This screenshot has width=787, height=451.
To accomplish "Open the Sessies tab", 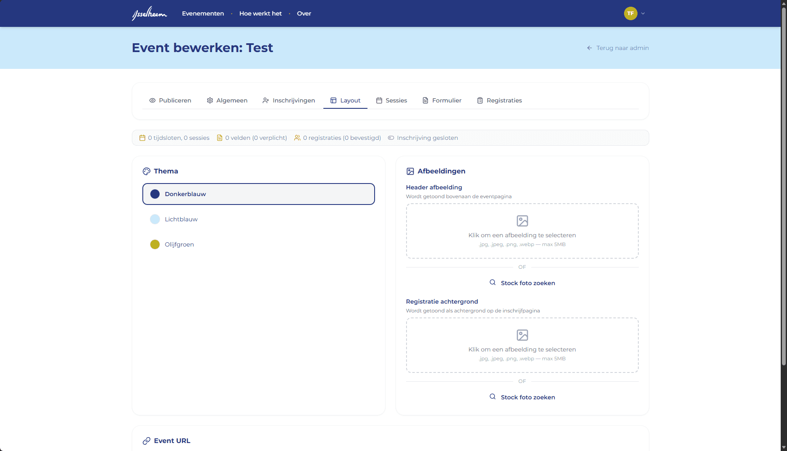I will pyautogui.click(x=391, y=100).
